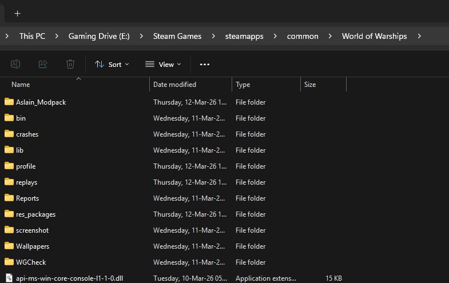Select the profile folder icon

coord(9,166)
